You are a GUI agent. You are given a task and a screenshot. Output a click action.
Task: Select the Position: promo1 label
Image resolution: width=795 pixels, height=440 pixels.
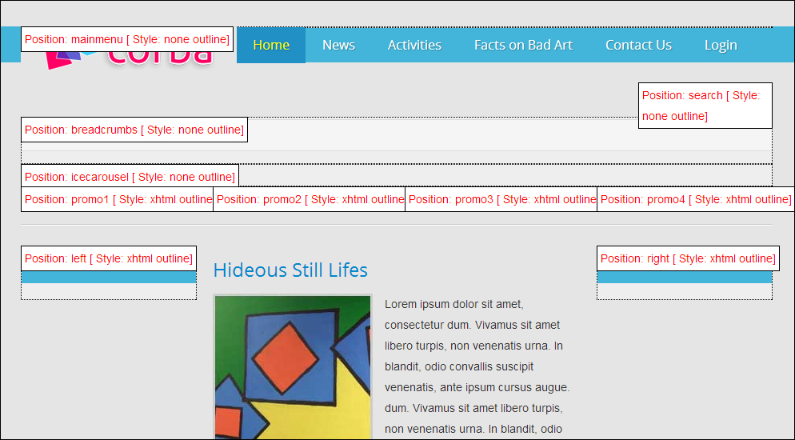118,199
